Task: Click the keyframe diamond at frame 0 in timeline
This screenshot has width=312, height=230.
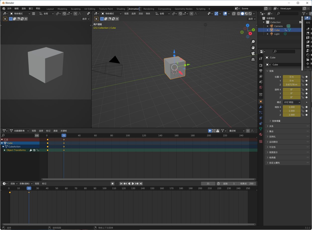Action: point(10,193)
